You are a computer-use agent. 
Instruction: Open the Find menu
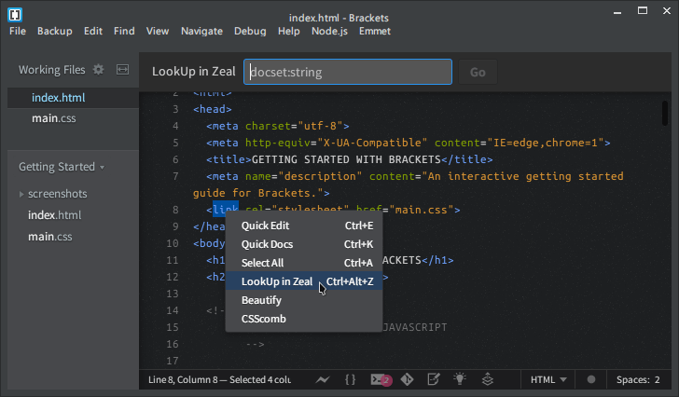[124, 31]
